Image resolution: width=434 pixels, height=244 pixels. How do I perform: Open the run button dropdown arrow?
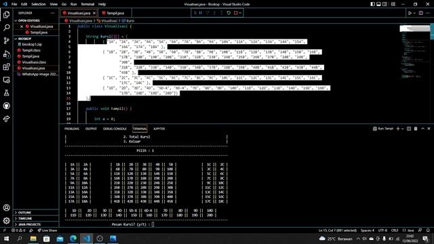(414, 13)
